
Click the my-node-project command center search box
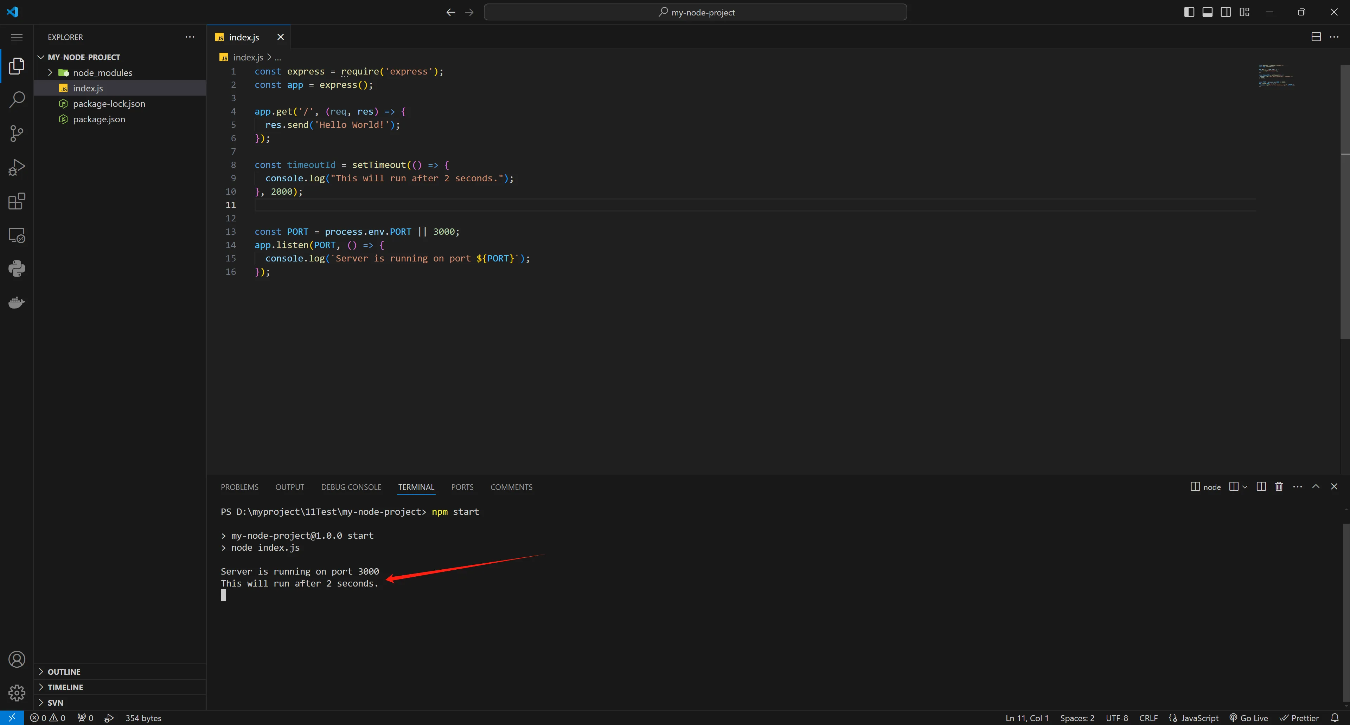click(696, 12)
